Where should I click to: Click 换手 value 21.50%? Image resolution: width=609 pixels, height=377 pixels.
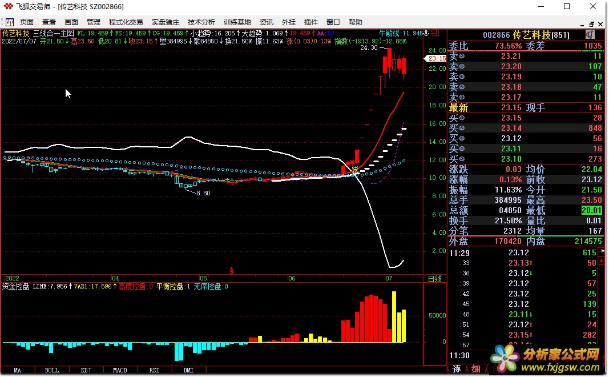[509, 220]
